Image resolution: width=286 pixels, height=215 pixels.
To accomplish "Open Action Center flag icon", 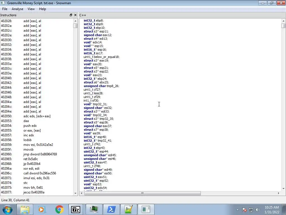I will pyautogui.click(x=244, y=210).
